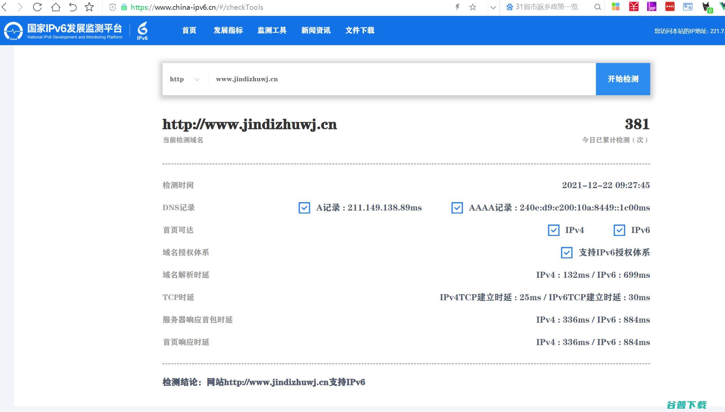725x412 pixels.
Task: Toggle the IPv6 首页可达 checkbox
Action: 619,230
